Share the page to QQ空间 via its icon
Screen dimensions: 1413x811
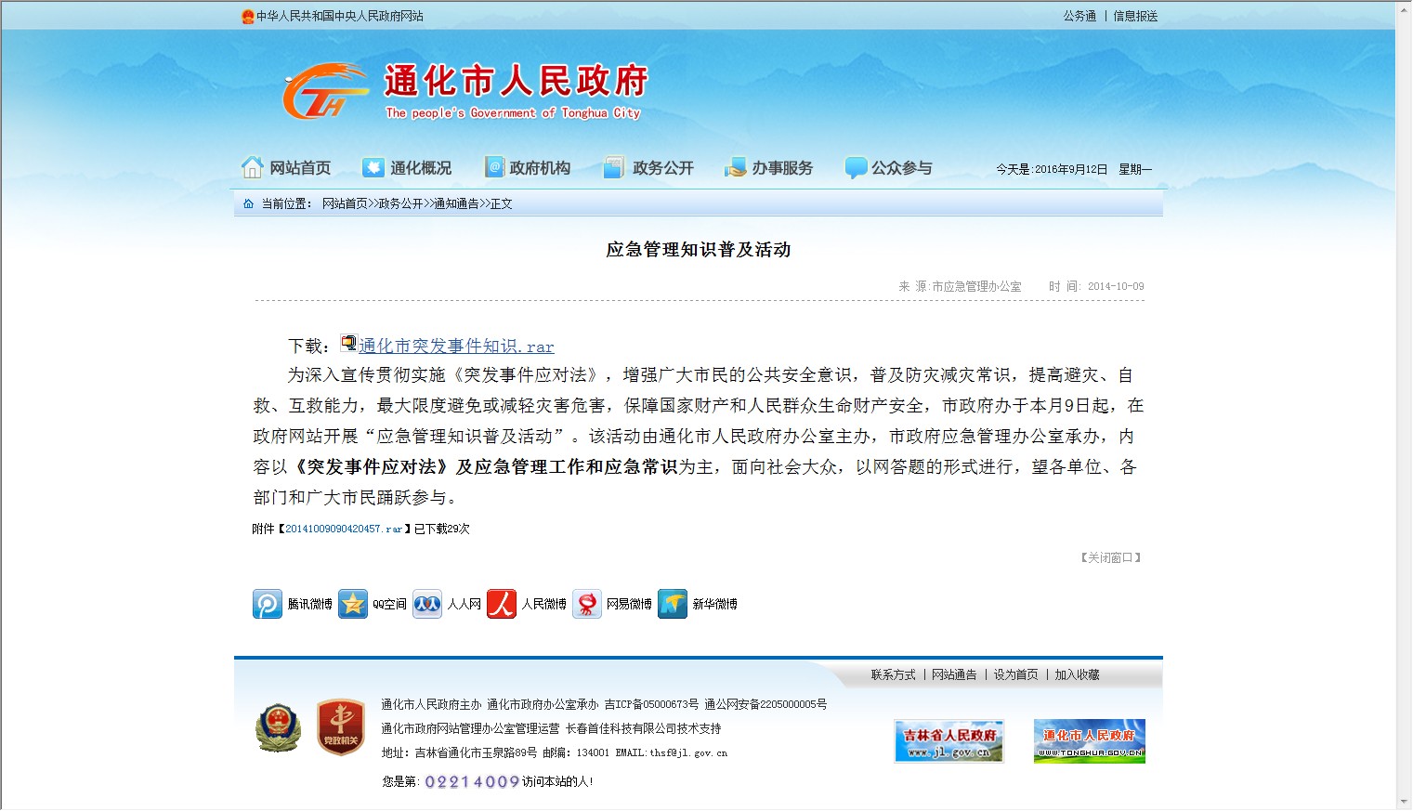pyautogui.click(x=353, y=604)
